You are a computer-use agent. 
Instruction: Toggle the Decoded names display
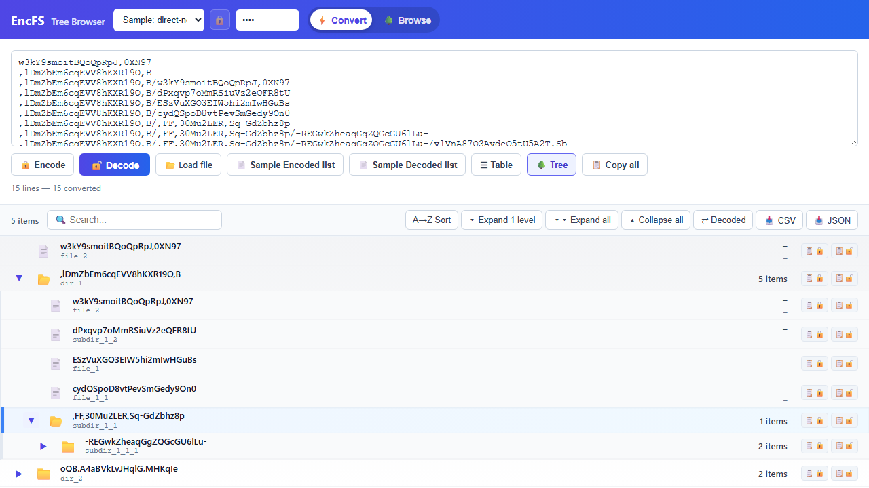click(x=723, y=220)
